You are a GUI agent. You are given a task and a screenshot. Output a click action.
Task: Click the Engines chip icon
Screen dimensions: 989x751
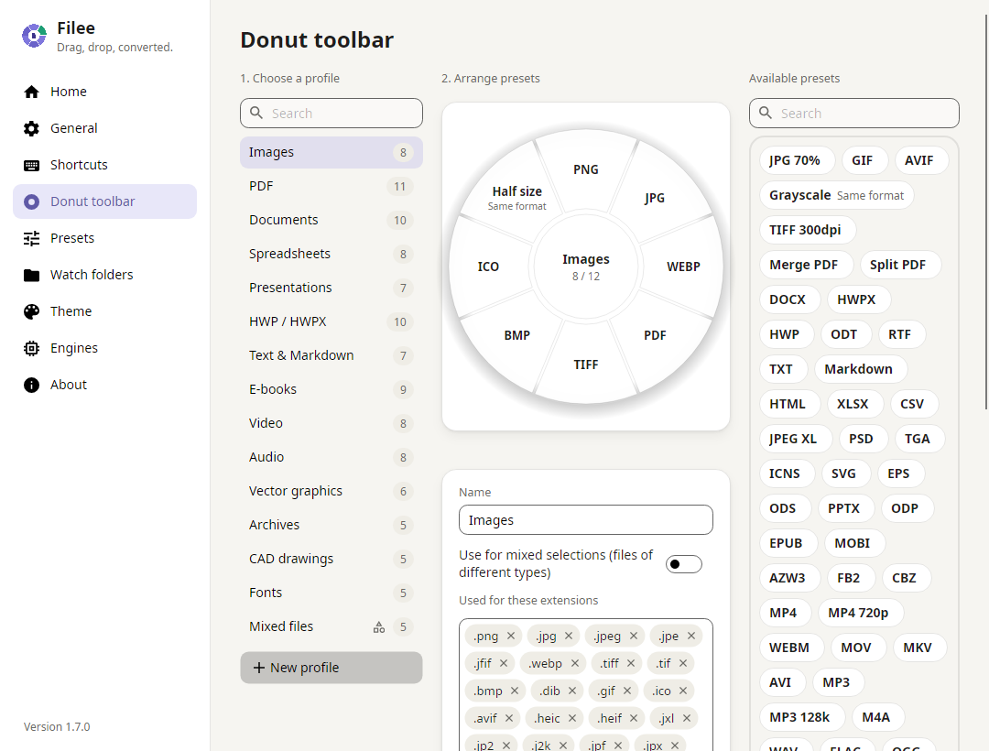[x=31, y=348]
